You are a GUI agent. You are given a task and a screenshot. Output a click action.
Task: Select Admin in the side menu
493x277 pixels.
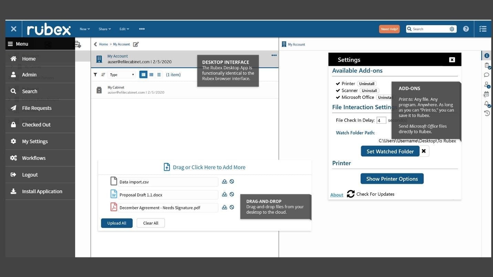click(40, 75)
